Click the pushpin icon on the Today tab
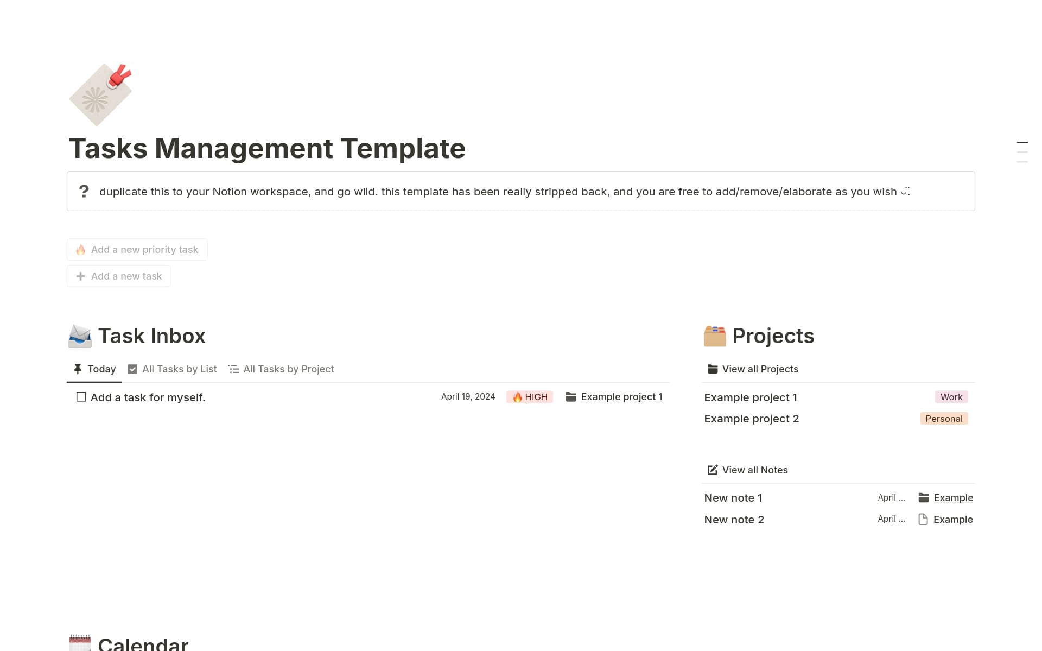Image resolution: width=1042 pixels, height=651 pixels. (78, 369)
